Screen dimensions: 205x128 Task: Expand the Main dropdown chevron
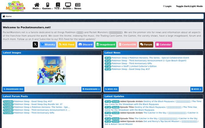(x=40, y=9)
